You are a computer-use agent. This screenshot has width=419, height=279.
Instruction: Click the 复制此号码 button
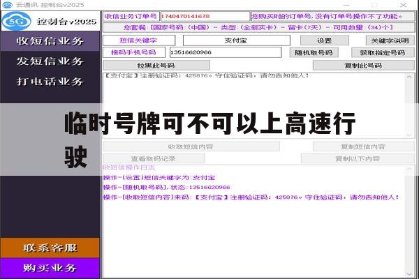click(x=363, y=66)
